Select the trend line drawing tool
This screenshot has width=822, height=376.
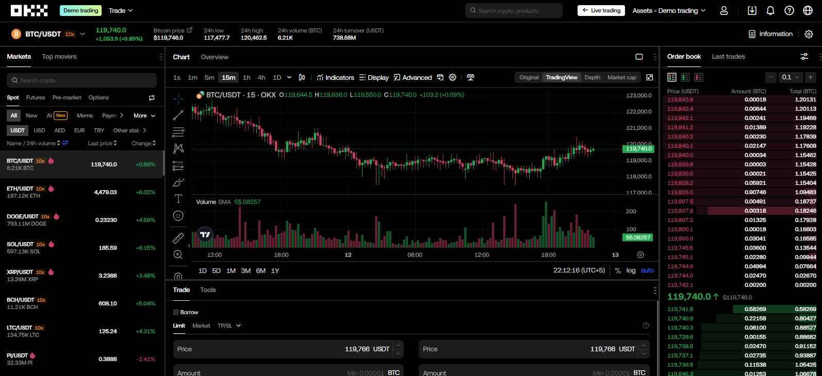[x=178, y=115]
